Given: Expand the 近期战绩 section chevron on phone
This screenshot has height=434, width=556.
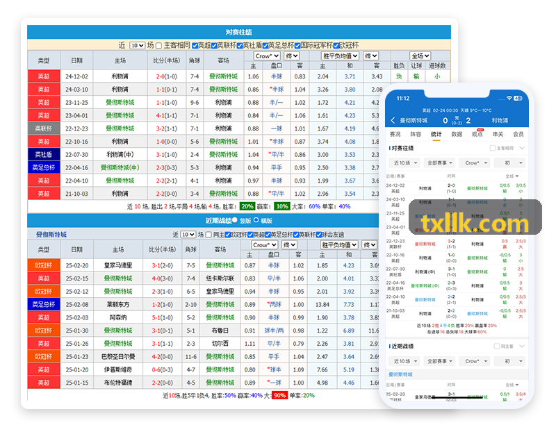Looking at the screenshot, I should (x=522, y=346).
